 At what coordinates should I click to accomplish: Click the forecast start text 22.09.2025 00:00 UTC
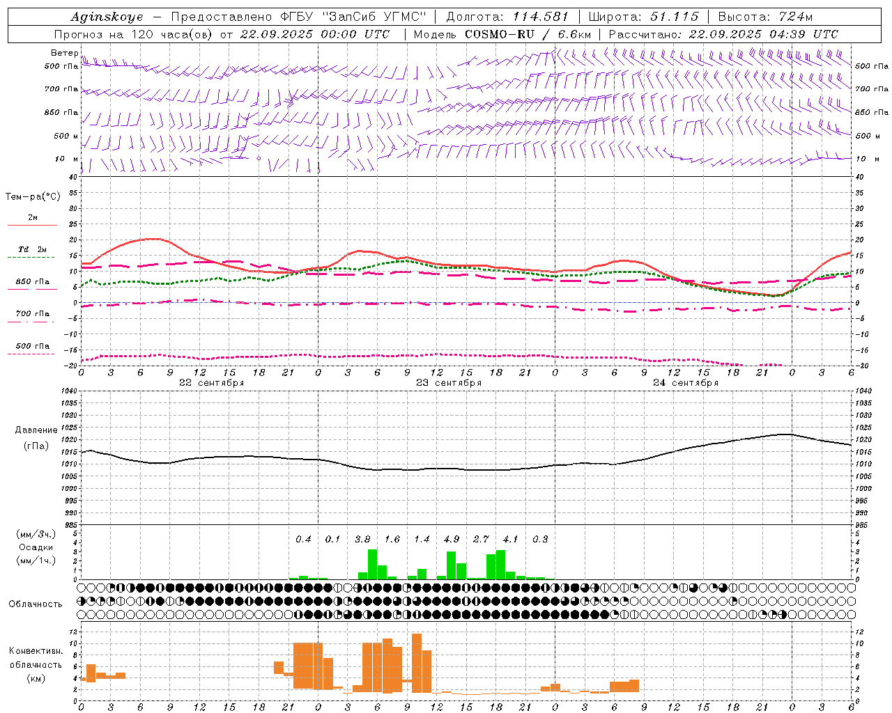pyautogui.click(x=315, y=34)
